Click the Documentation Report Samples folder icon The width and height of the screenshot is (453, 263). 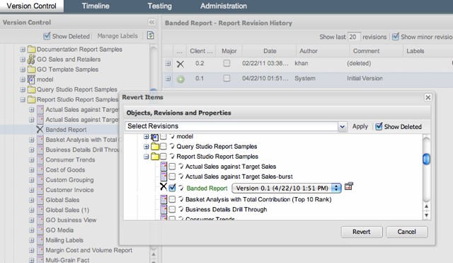(31, 50)
